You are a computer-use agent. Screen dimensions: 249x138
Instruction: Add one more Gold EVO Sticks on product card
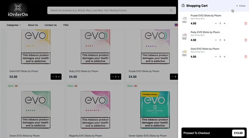tap(59, 77)
